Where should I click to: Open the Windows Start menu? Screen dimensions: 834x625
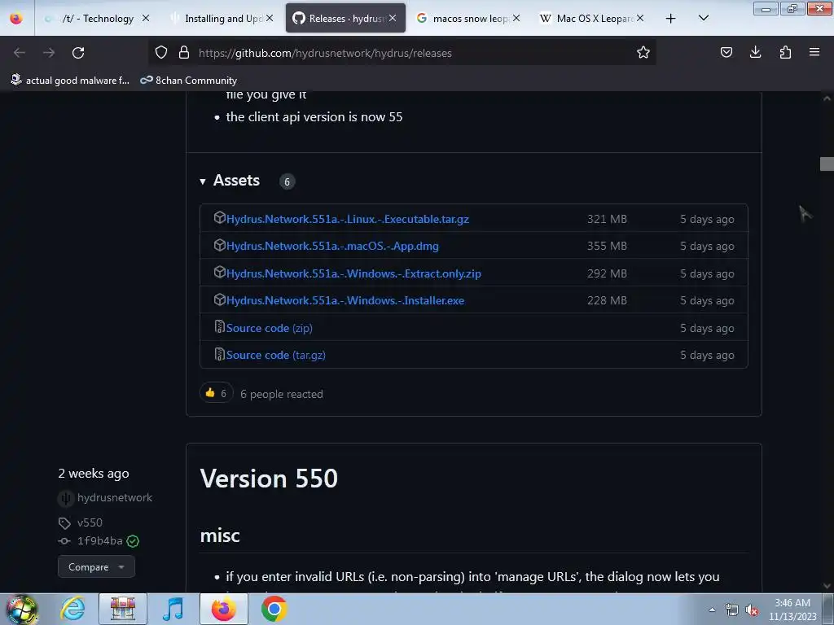[x=21, y=609]
